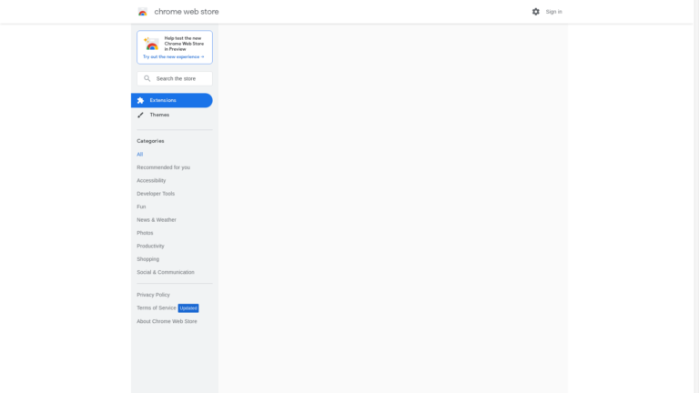This screenshot has width=699, height=393.
Task: Open the settings gear icon
Action: click(x=535, y=12)
